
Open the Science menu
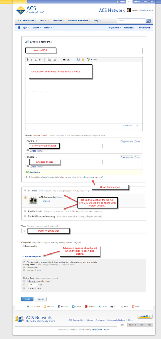44,21
